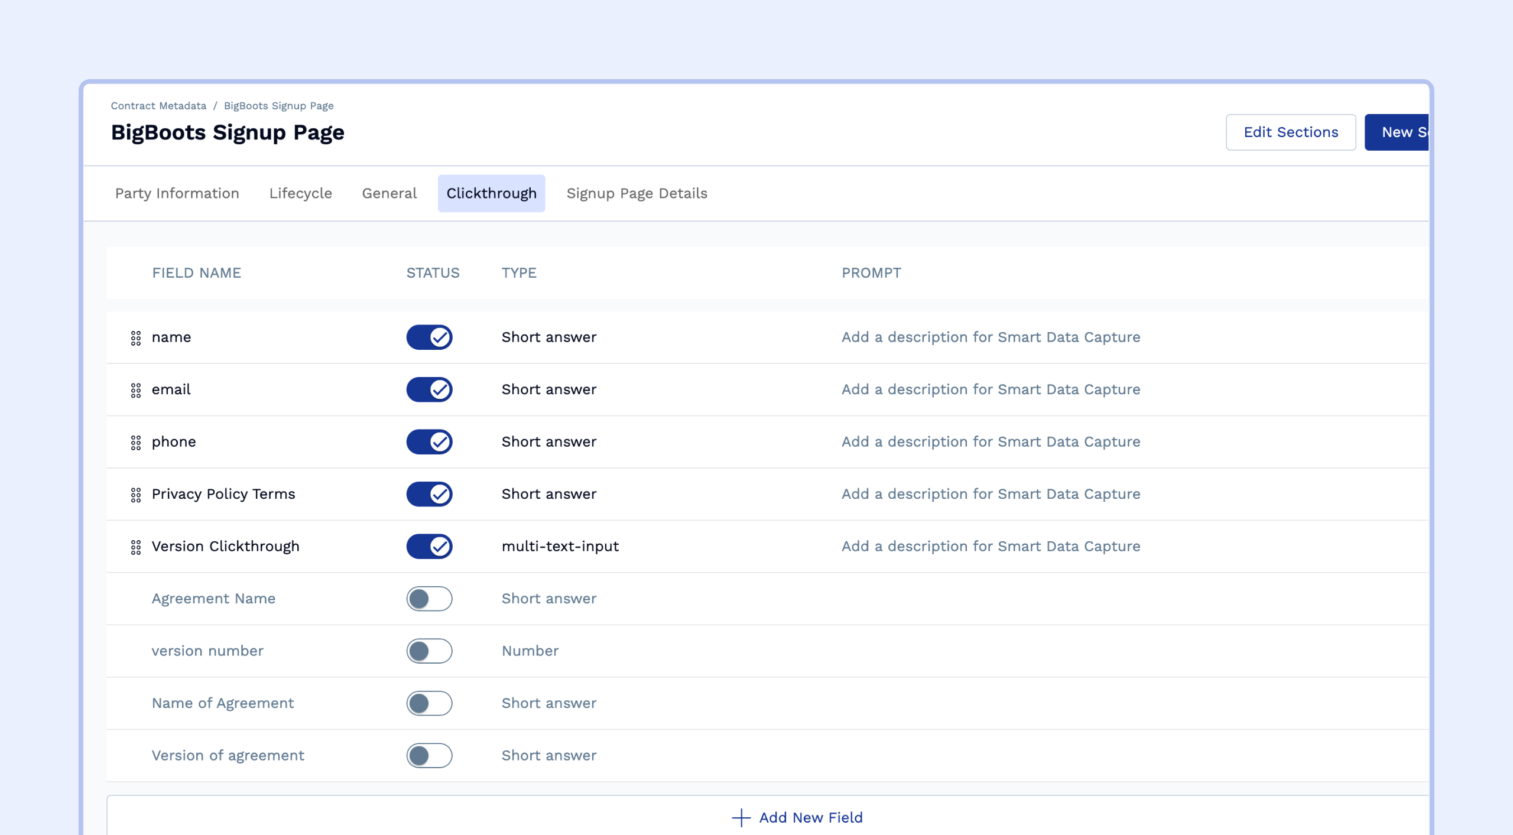Click drag handle beside Version Clickthrough
Screen dimensions: 1513x835
point(136,547)
